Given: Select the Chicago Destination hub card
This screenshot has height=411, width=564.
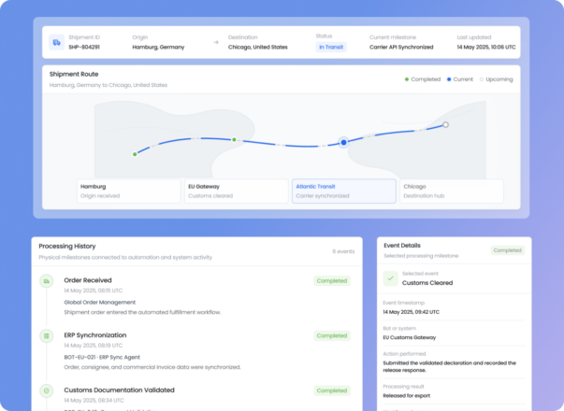Looking at the screenshot, I should pos(452,191).
